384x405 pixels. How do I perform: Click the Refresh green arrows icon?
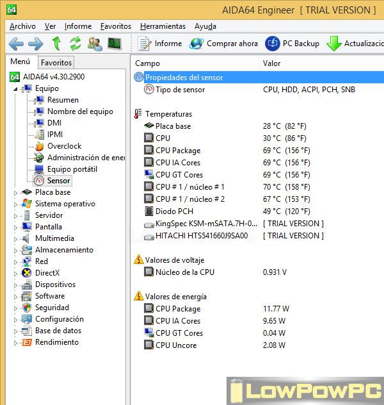point(76,44)
